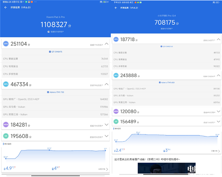Click Wi-Fi icon in the left status bar
222x177 pixels.
(x=101, y=2)
